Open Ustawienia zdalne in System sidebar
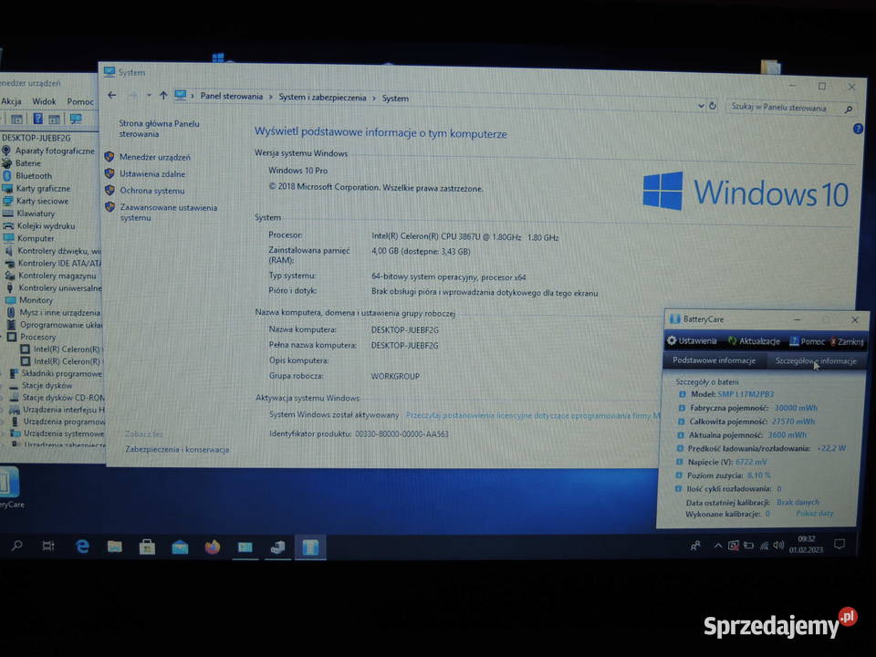The width and height of the screenshot is (876, 657). point(152,173)
